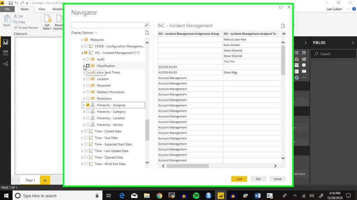Screen dimensions: 357x200
Task: Click refresh icon beside Display Options
Action: point(147,33)
